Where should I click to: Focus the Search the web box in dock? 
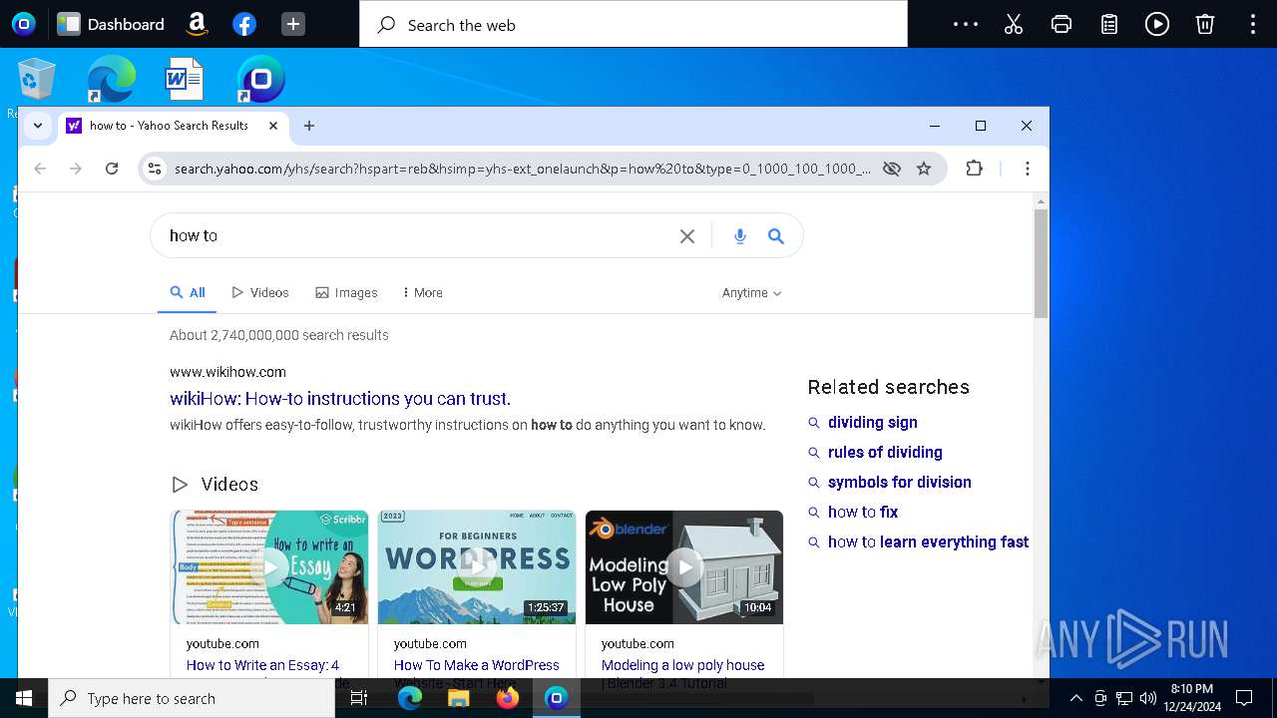coord(634,24)
